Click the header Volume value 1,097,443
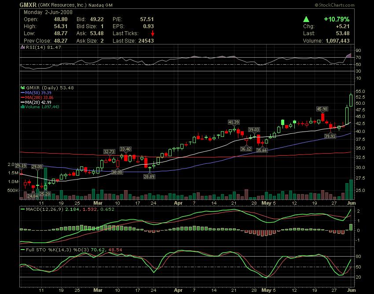 337,41
